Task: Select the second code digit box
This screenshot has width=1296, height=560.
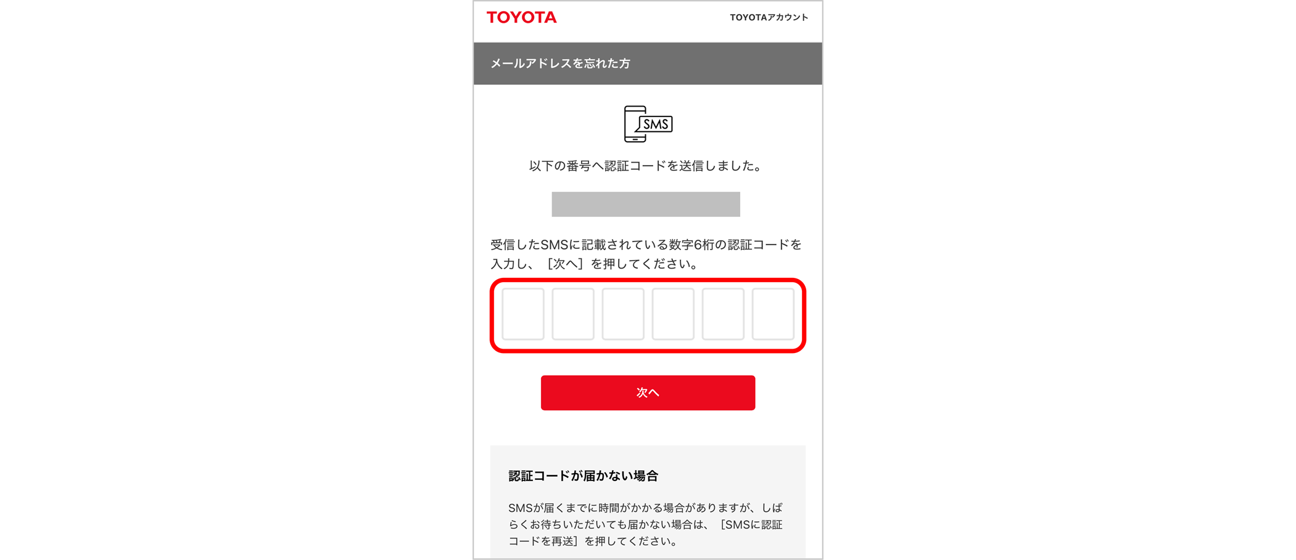Action: pyautogui.click(x=572, y=314)
